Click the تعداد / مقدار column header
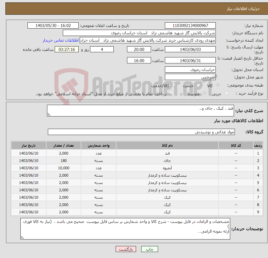The height and width of the screenshot is (258, 268). coord(64,146)
